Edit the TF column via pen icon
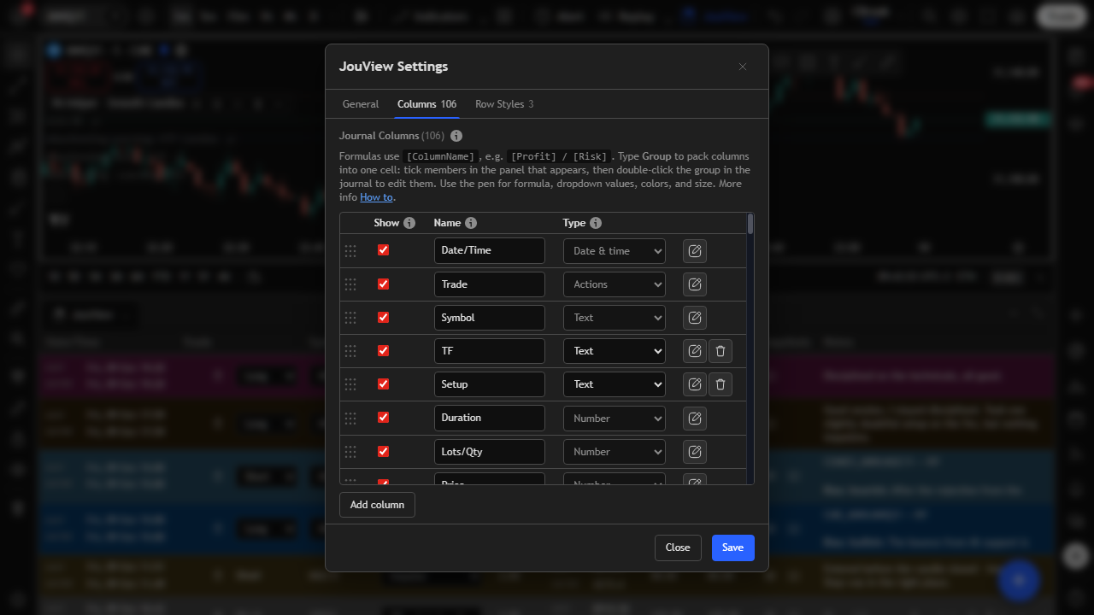This screenshot has width=1094, height=615. [695, 351]
